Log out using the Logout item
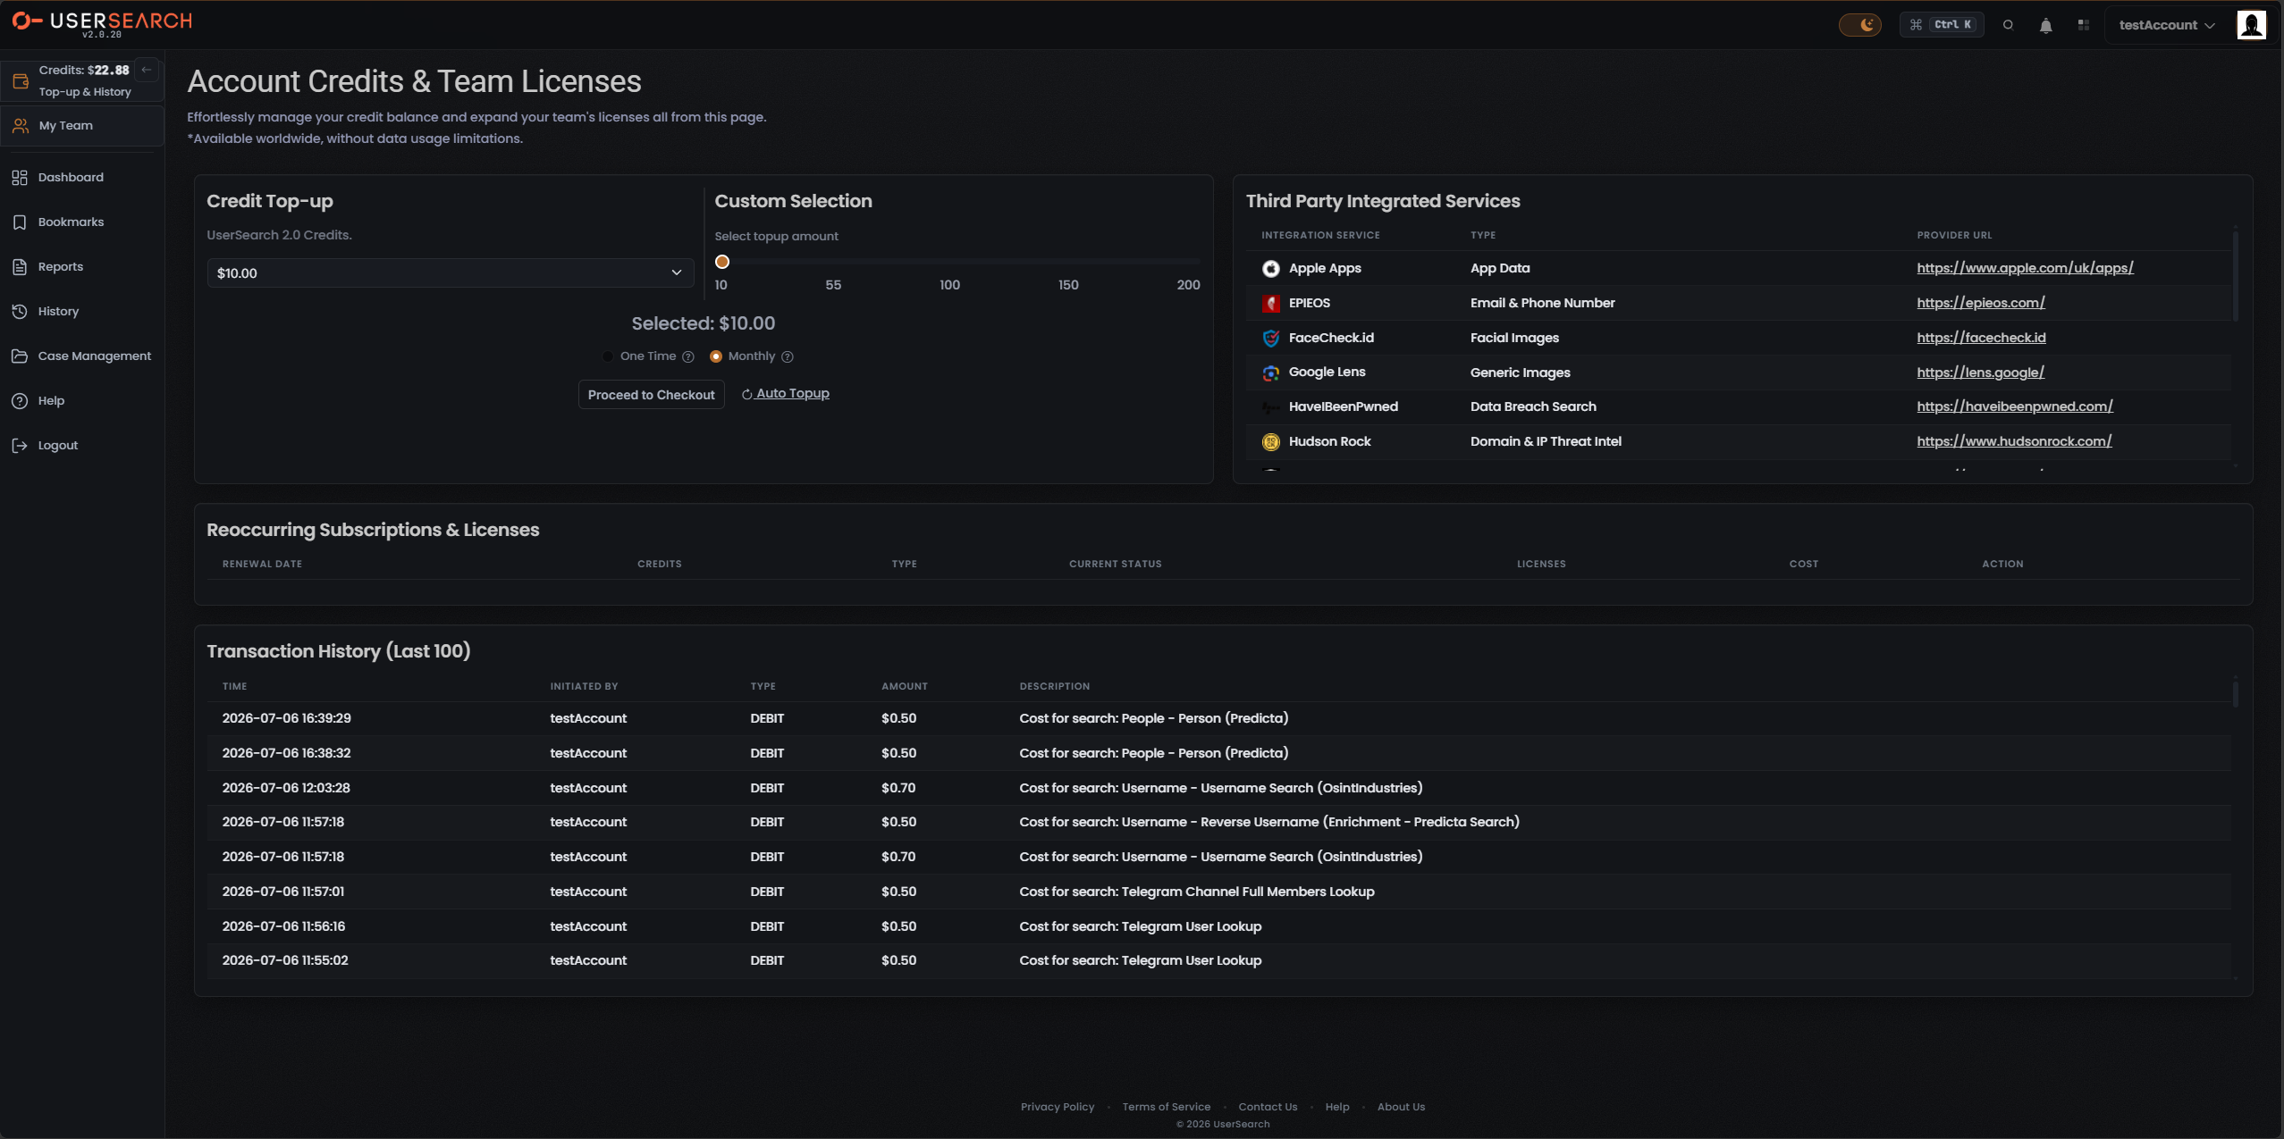The height and width of the screenshot is (1139, 2284). (x=57, y=445)
